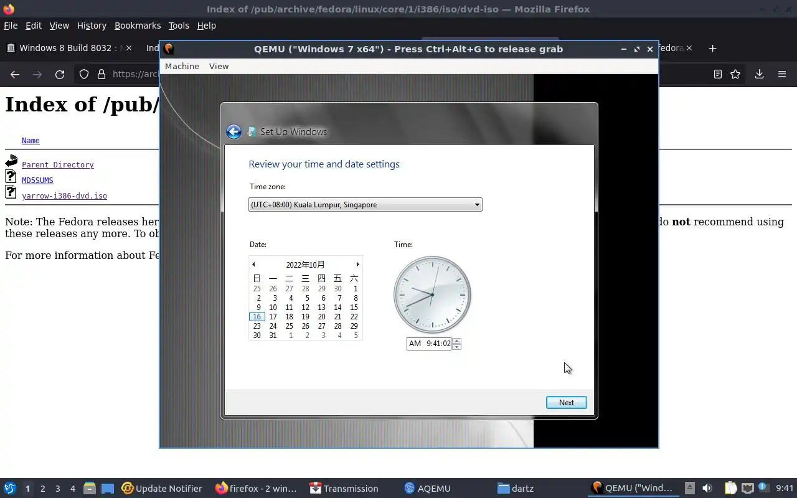Select 10 in the October calendar

[273, 307]
